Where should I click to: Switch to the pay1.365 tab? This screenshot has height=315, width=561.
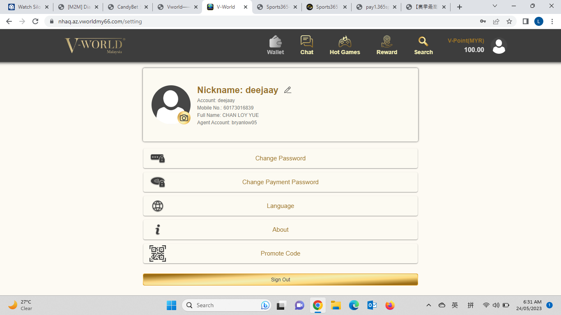[377, 7]
